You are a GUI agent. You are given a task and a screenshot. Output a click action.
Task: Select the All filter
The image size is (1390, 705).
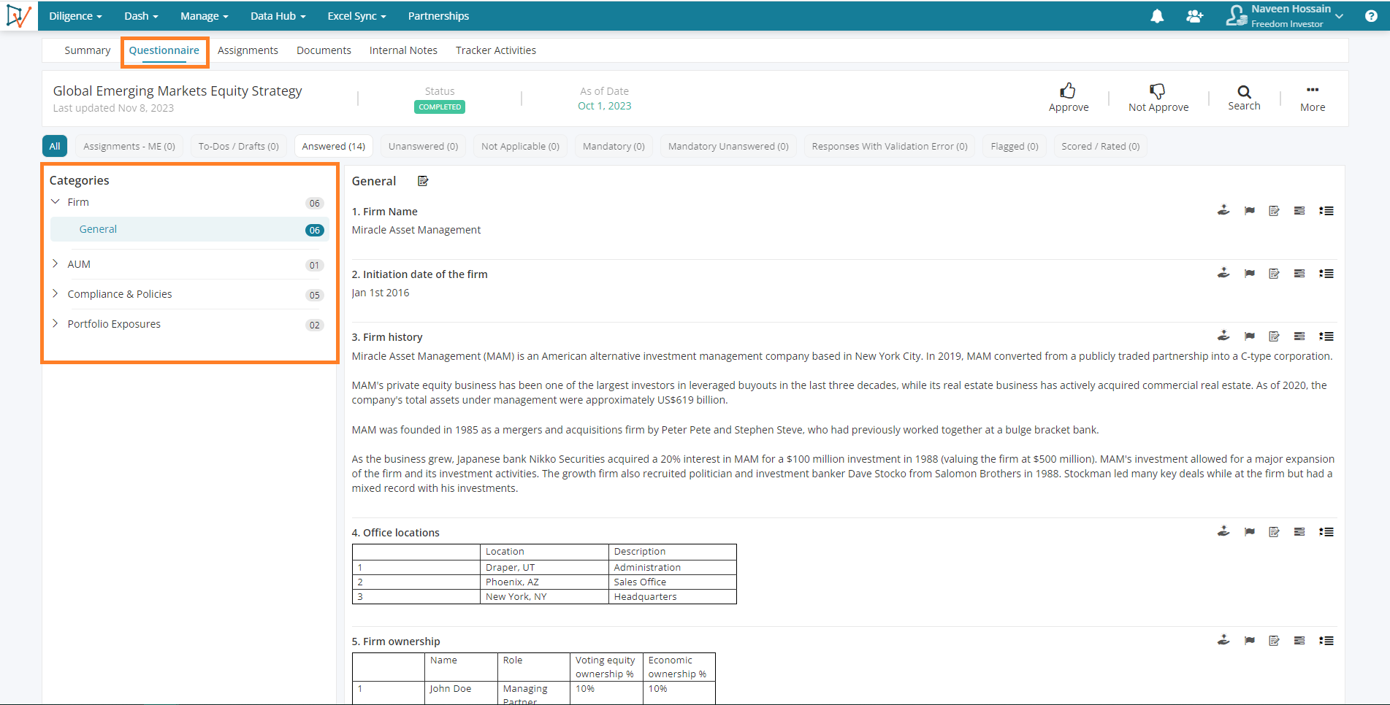pyautogui.click(x=55, y=146)
